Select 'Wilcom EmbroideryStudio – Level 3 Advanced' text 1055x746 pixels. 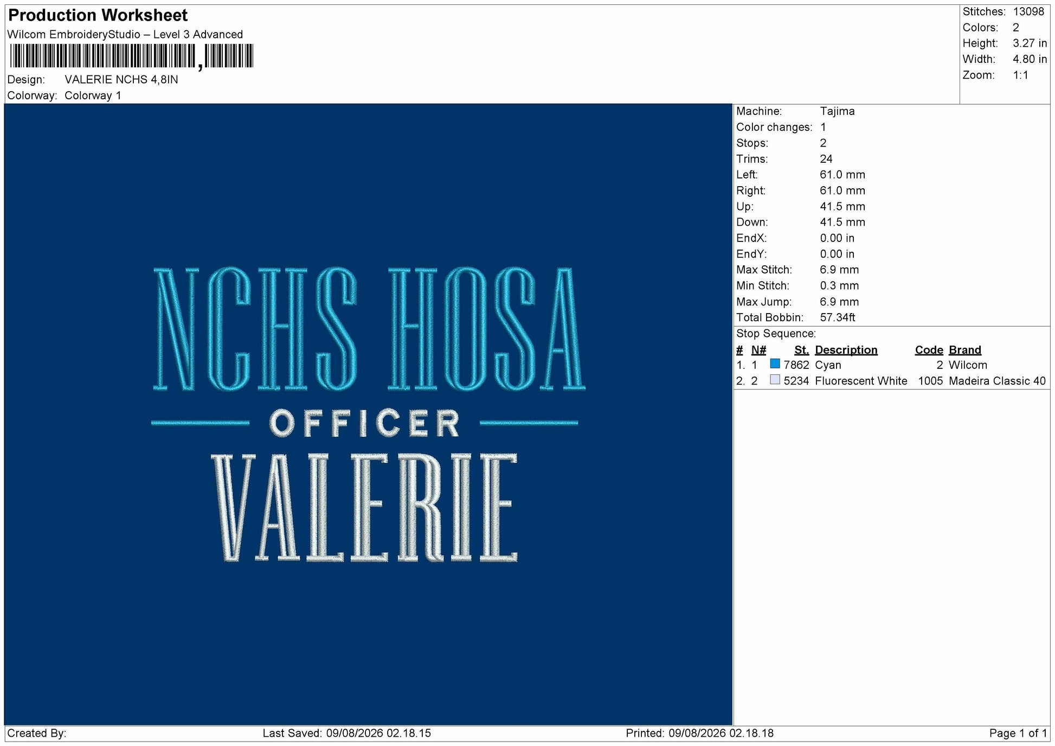click(125, 34)
